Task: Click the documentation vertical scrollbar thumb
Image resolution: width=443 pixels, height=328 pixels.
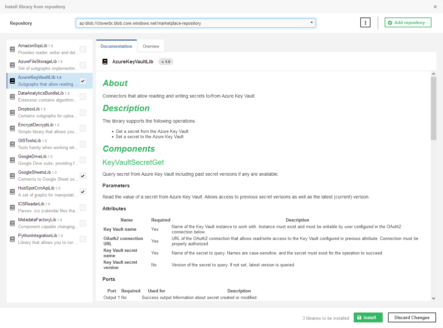Action: [x=433, y=108]
